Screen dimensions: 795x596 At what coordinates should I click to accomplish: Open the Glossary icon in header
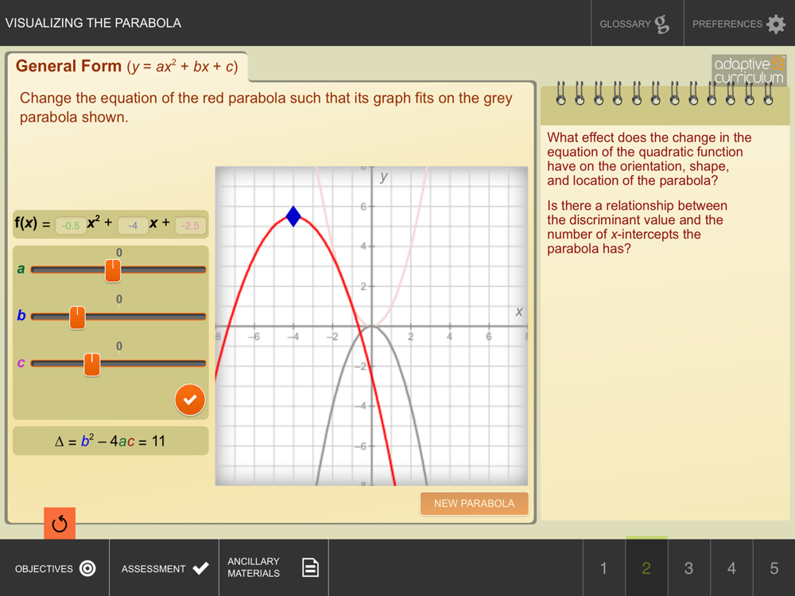[661, 24]
